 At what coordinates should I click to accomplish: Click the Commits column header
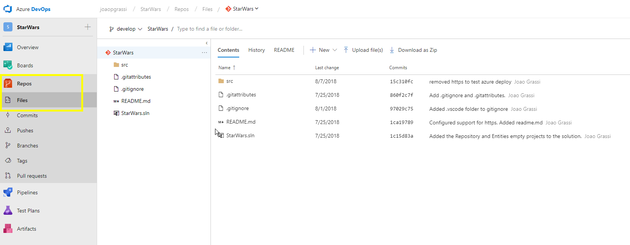click(x=398, y=68)
